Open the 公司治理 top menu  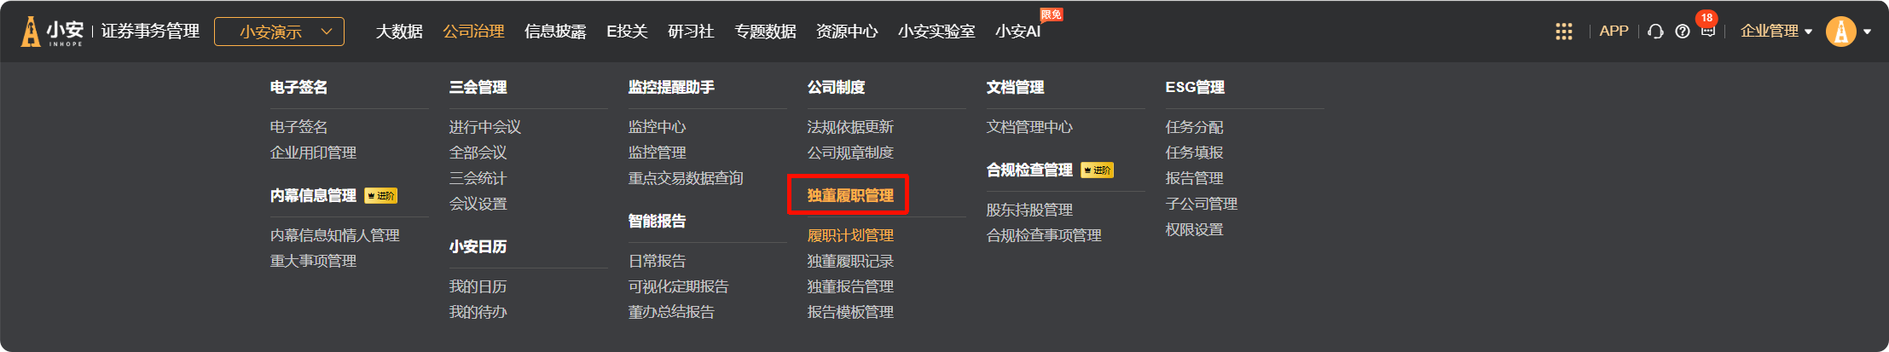point(473,32)
